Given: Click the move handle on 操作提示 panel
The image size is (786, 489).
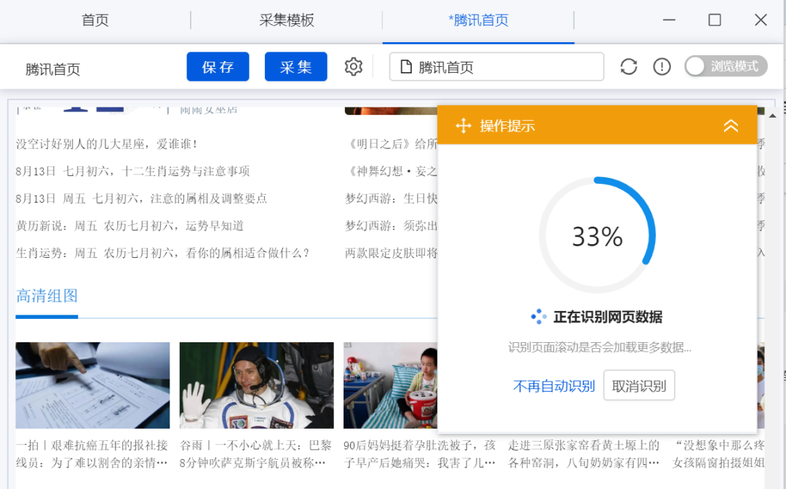Looking at the screenshot, I should (x=463, y=126).
